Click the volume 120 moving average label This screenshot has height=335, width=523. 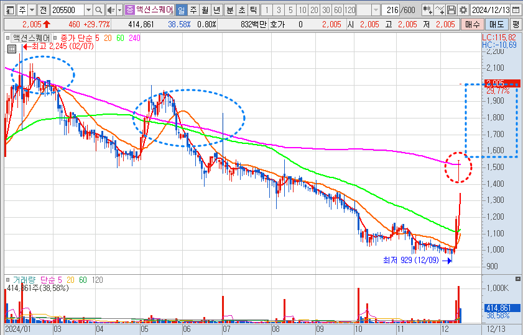[x=97, y=280]
